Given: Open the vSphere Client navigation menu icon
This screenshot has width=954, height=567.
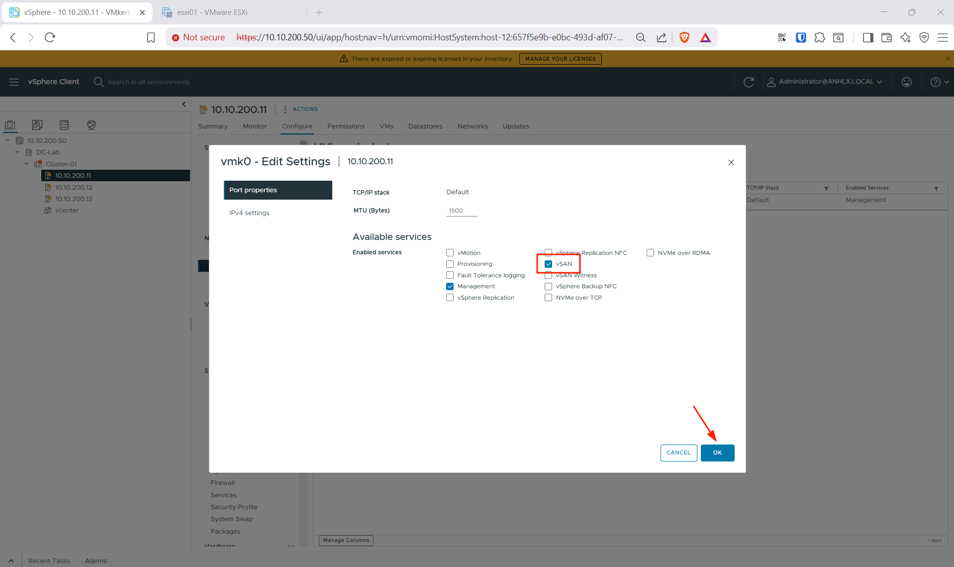Looking at the screenshot, I should [x=14, y=82].
